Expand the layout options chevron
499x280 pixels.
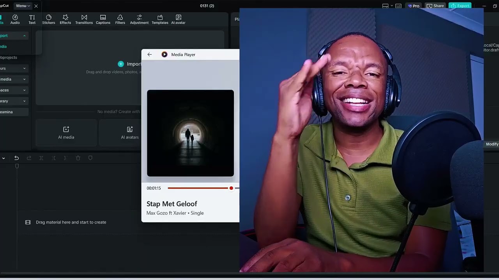point(391,6)
